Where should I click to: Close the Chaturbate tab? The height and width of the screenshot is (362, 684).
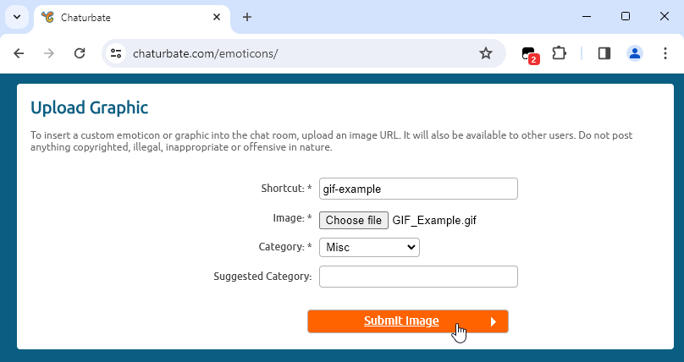[217, 17]
